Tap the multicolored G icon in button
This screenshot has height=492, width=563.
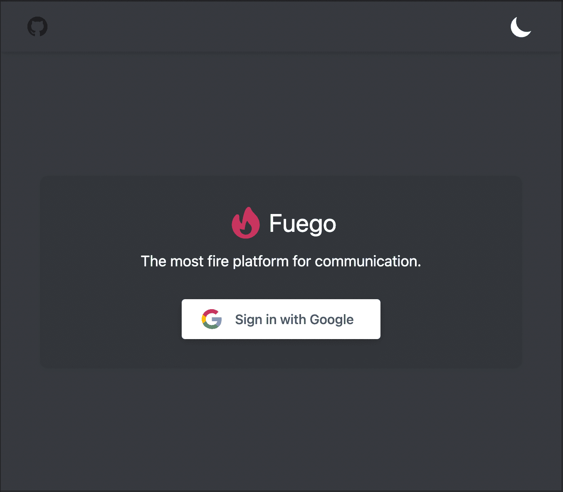(x=212, y=319)
